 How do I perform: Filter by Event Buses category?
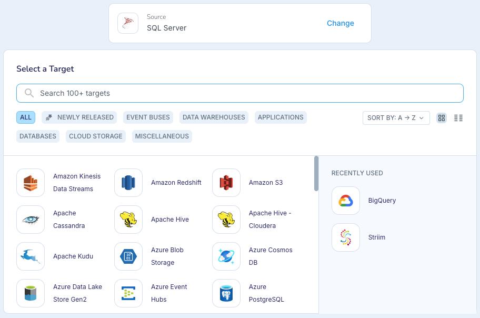coord(148,117)
